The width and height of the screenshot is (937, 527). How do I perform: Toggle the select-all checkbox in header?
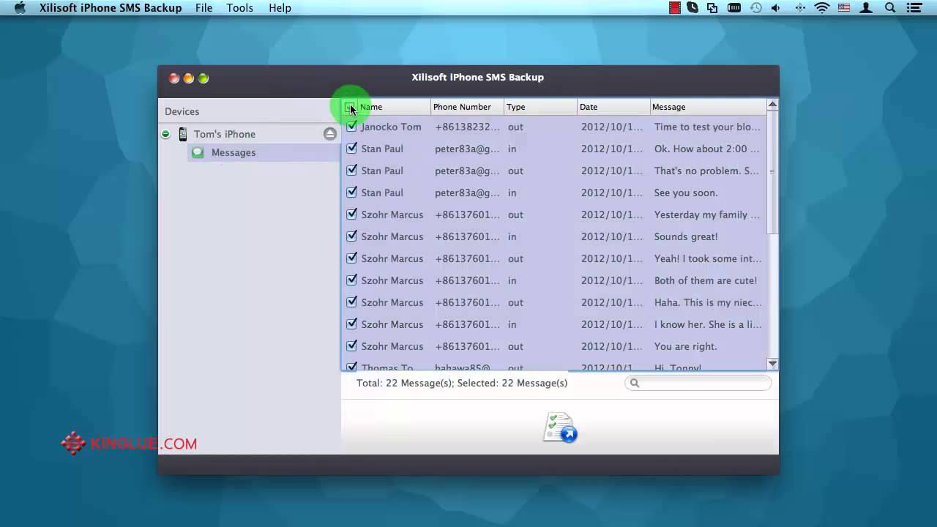pos(351,107)
